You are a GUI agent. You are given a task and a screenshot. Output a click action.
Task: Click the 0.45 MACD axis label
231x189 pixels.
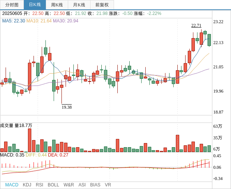(217, 156)
